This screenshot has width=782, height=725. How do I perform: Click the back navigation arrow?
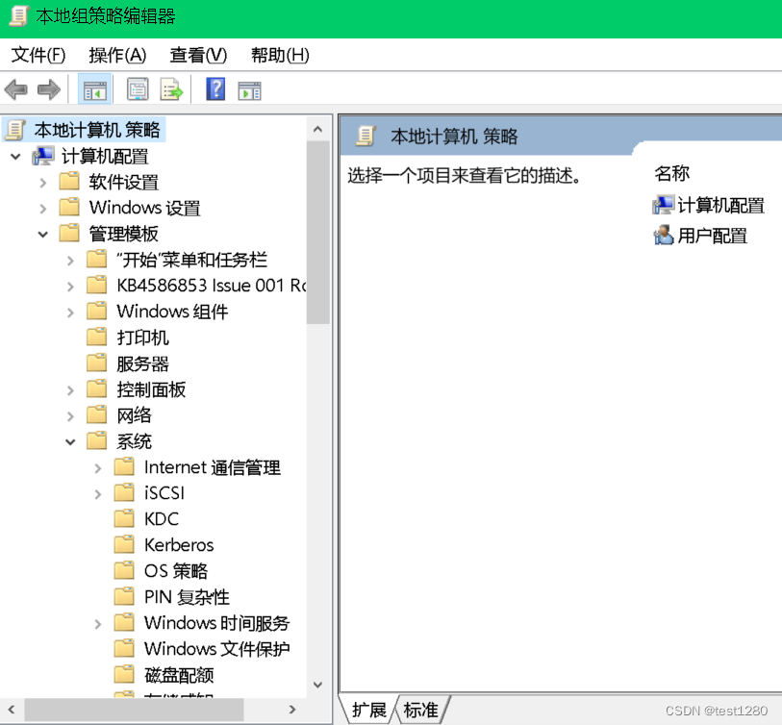[x=16, y=88]
